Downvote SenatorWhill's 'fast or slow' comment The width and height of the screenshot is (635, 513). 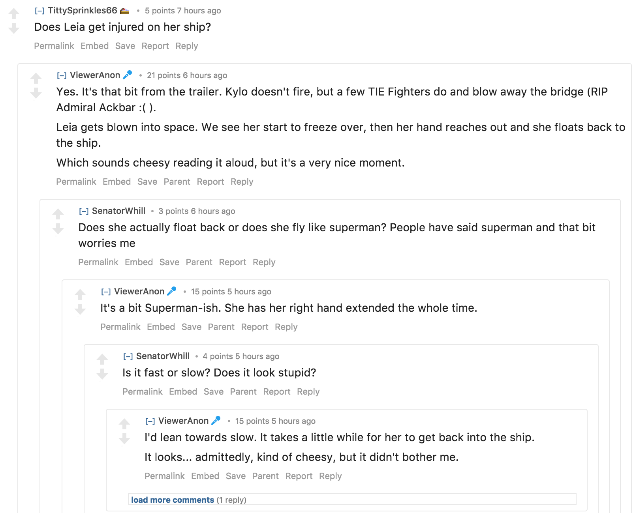tap(102, 374)
